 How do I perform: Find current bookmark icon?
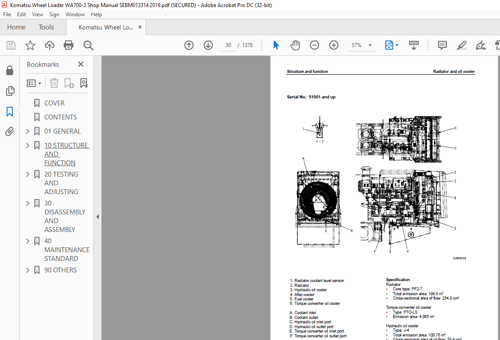(x=83, y=83)
